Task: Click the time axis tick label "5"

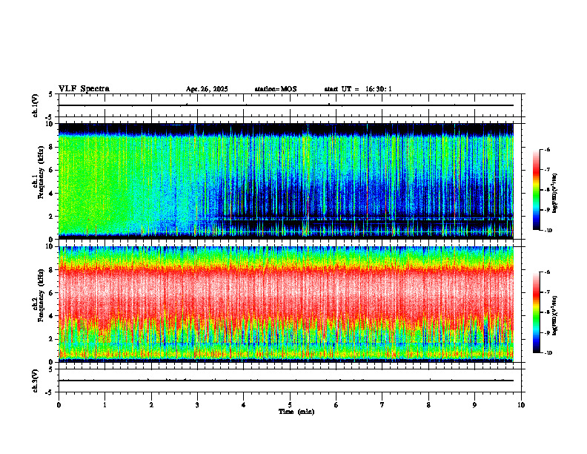Action: pyautogui.click(x=290, y=405)
